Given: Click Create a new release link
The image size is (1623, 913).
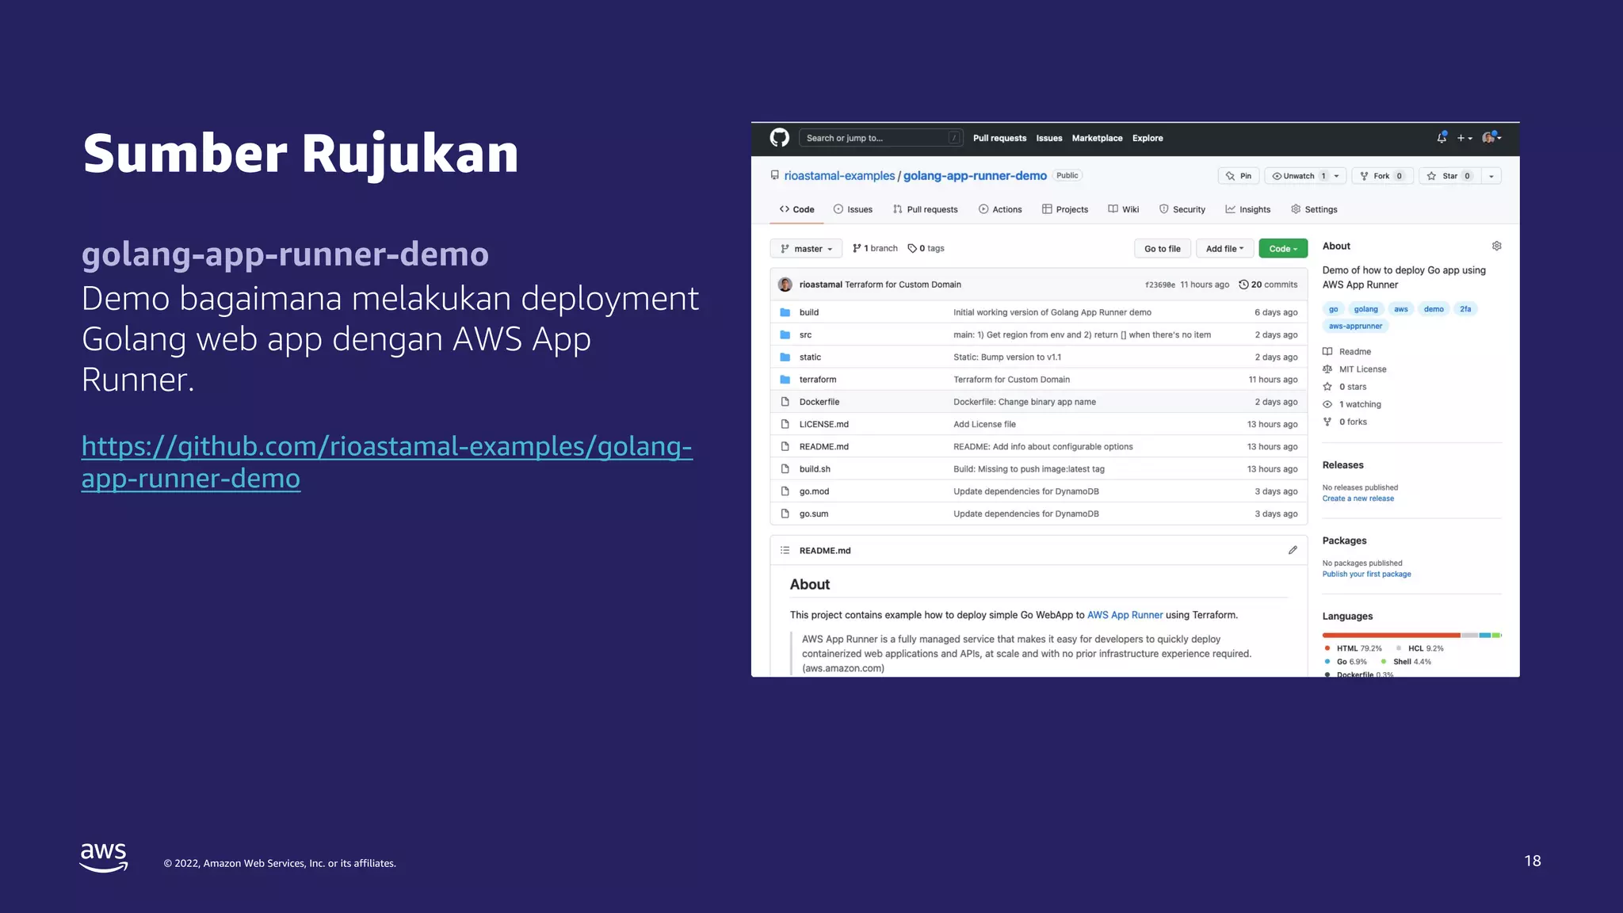Looking at the screenshot, I should point(1358,499).
